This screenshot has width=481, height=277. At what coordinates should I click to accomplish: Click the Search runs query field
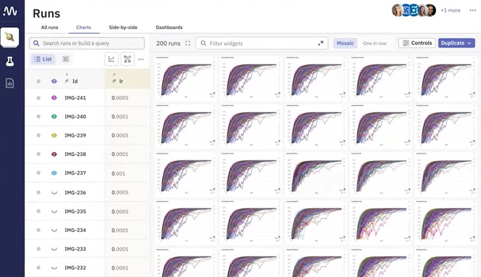[87, 43]
